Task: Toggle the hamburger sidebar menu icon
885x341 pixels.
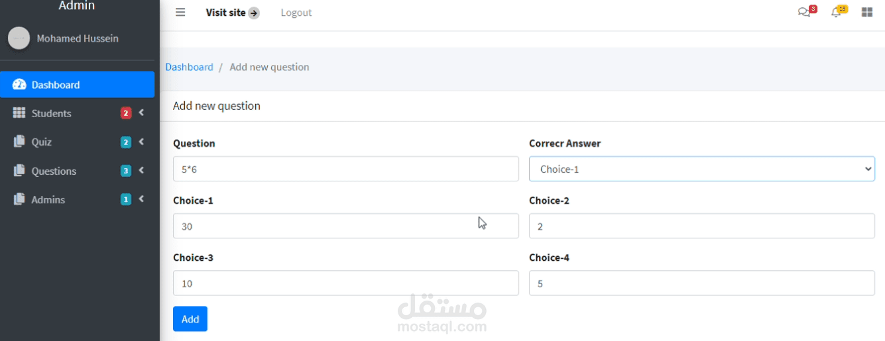Action: 180,13
